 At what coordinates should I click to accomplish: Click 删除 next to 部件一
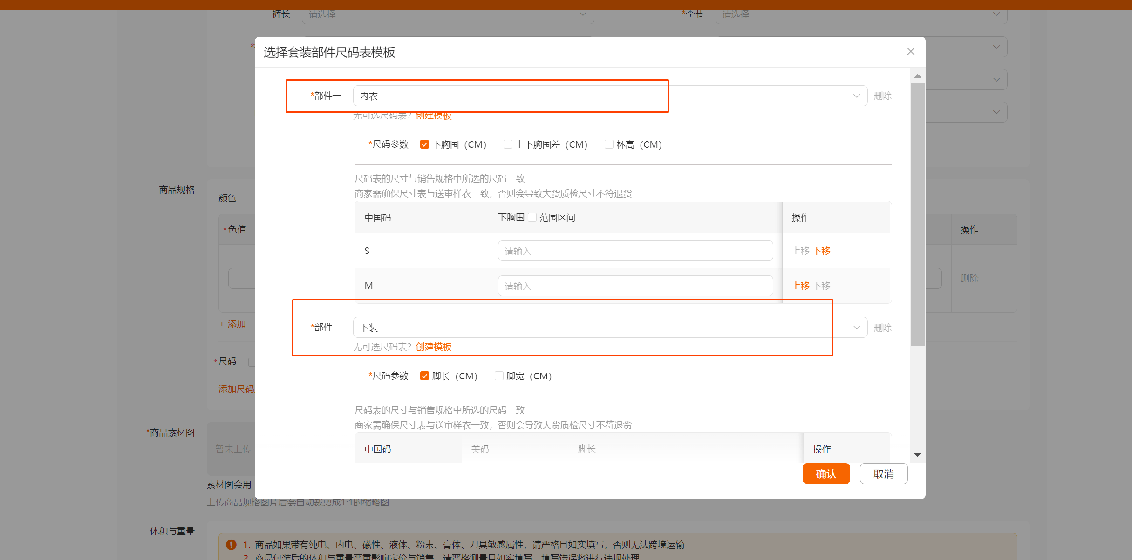pos(883,96)
